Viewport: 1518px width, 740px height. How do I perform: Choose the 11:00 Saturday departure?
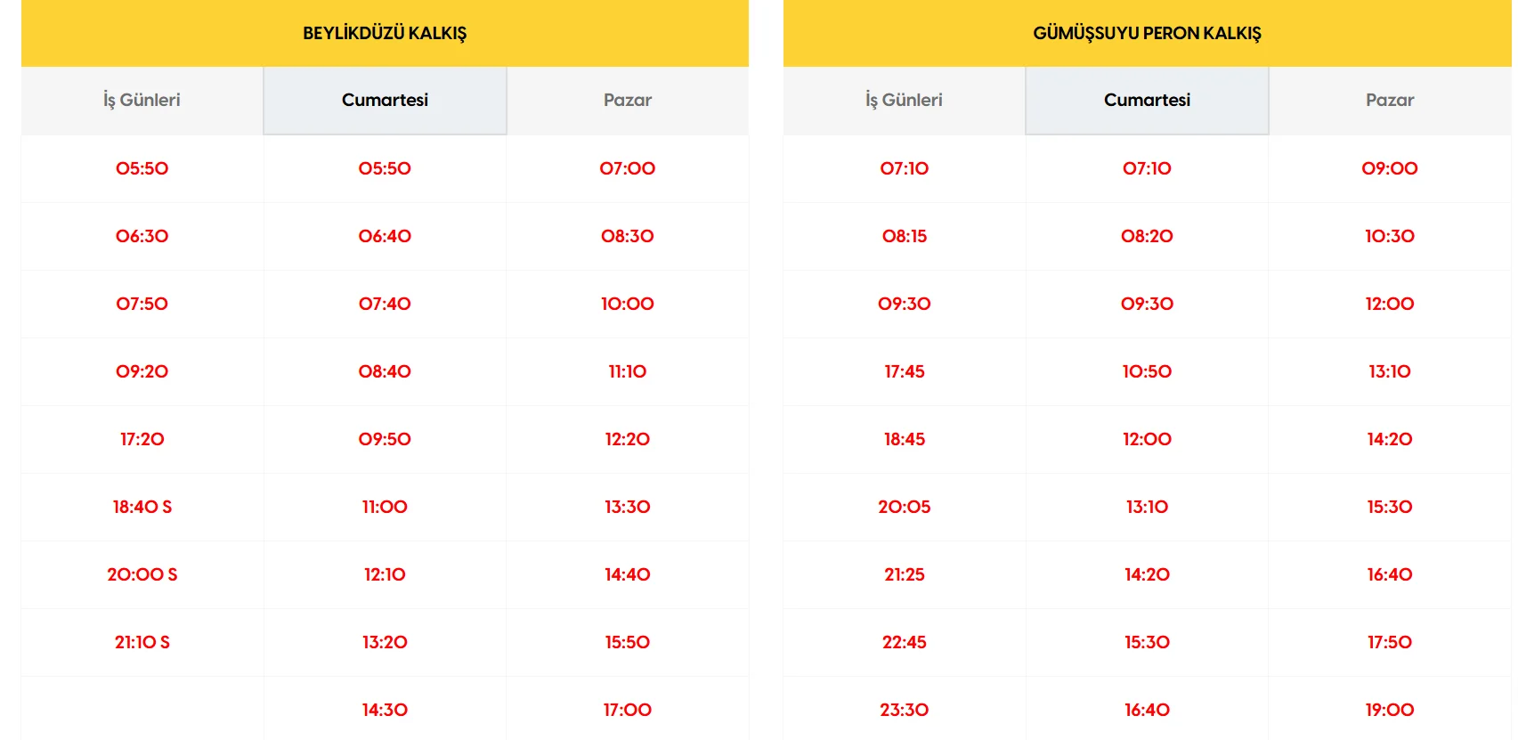click(x=385, y=507)
